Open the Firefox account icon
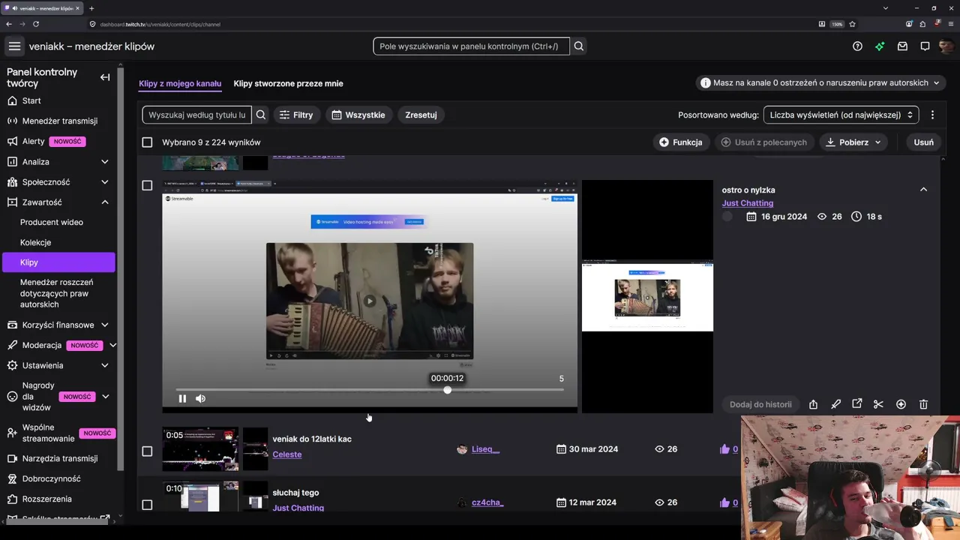 point(909,24)
